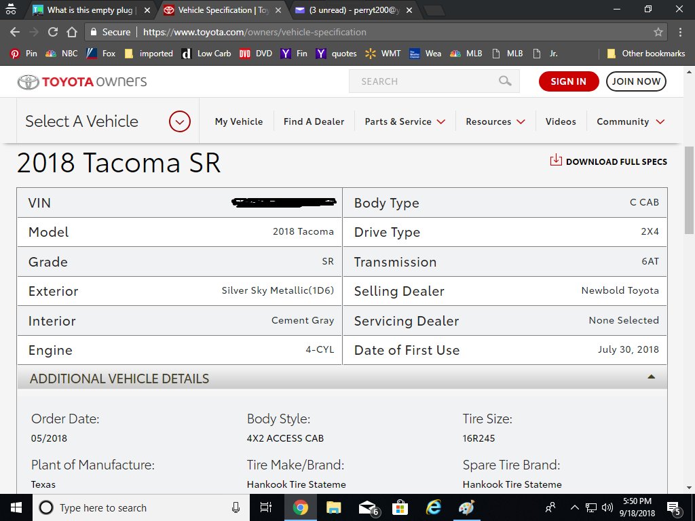Expand the Select A Vehicle dropdown
Image resolution: width=695 pixels, height=521 pixels.
(x=179, y=121)
